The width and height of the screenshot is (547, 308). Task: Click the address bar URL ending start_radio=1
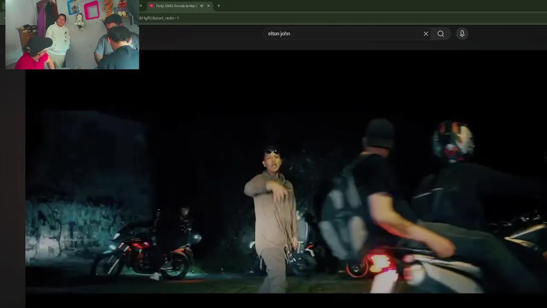click(159, 18)
